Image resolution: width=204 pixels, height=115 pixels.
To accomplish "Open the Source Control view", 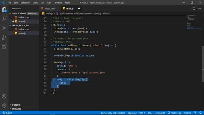I will tap(4, 28).
